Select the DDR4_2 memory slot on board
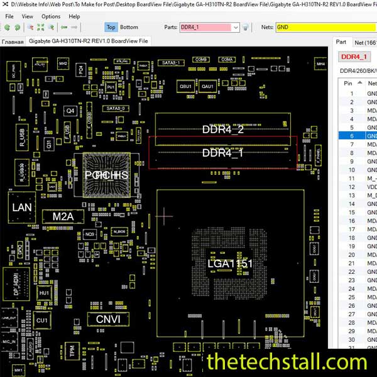This screenshot has height=377, width=377. (x=223, y=129)
